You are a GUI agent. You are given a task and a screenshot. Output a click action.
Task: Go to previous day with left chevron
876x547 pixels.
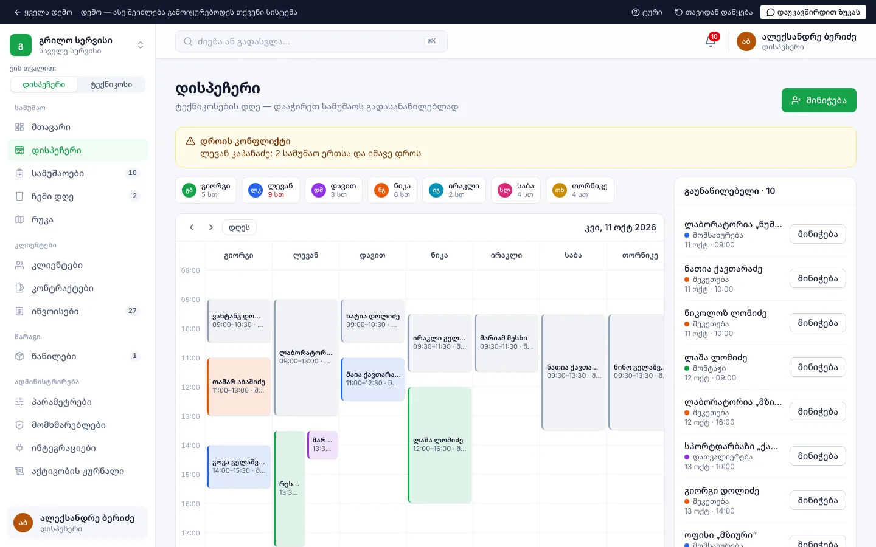[x=192, y=227]
